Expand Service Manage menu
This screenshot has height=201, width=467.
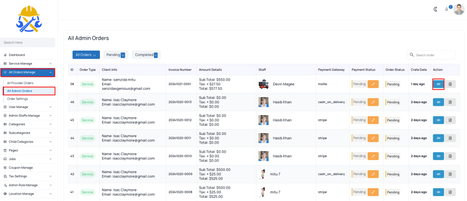27,63
